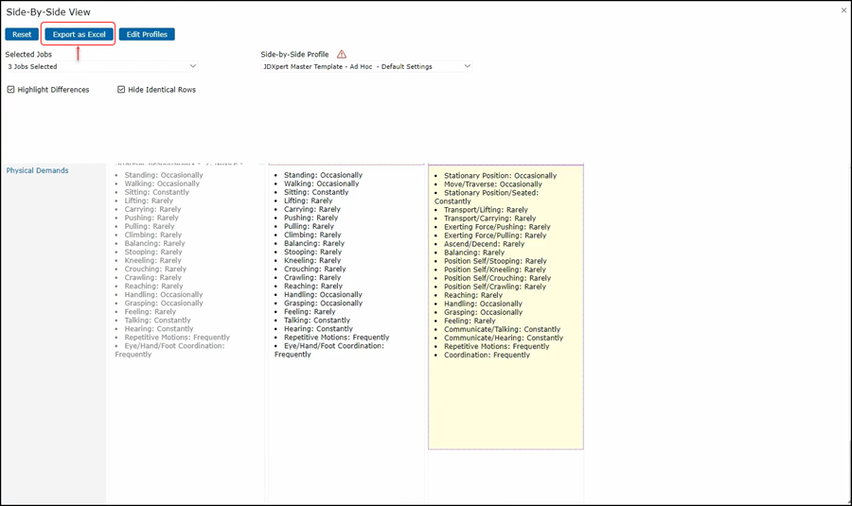Viewport: 852px width, 506px height.
Task: Click 'Coordination: Frequently' in the yellow cell
Action: click(x=487, y=356)
